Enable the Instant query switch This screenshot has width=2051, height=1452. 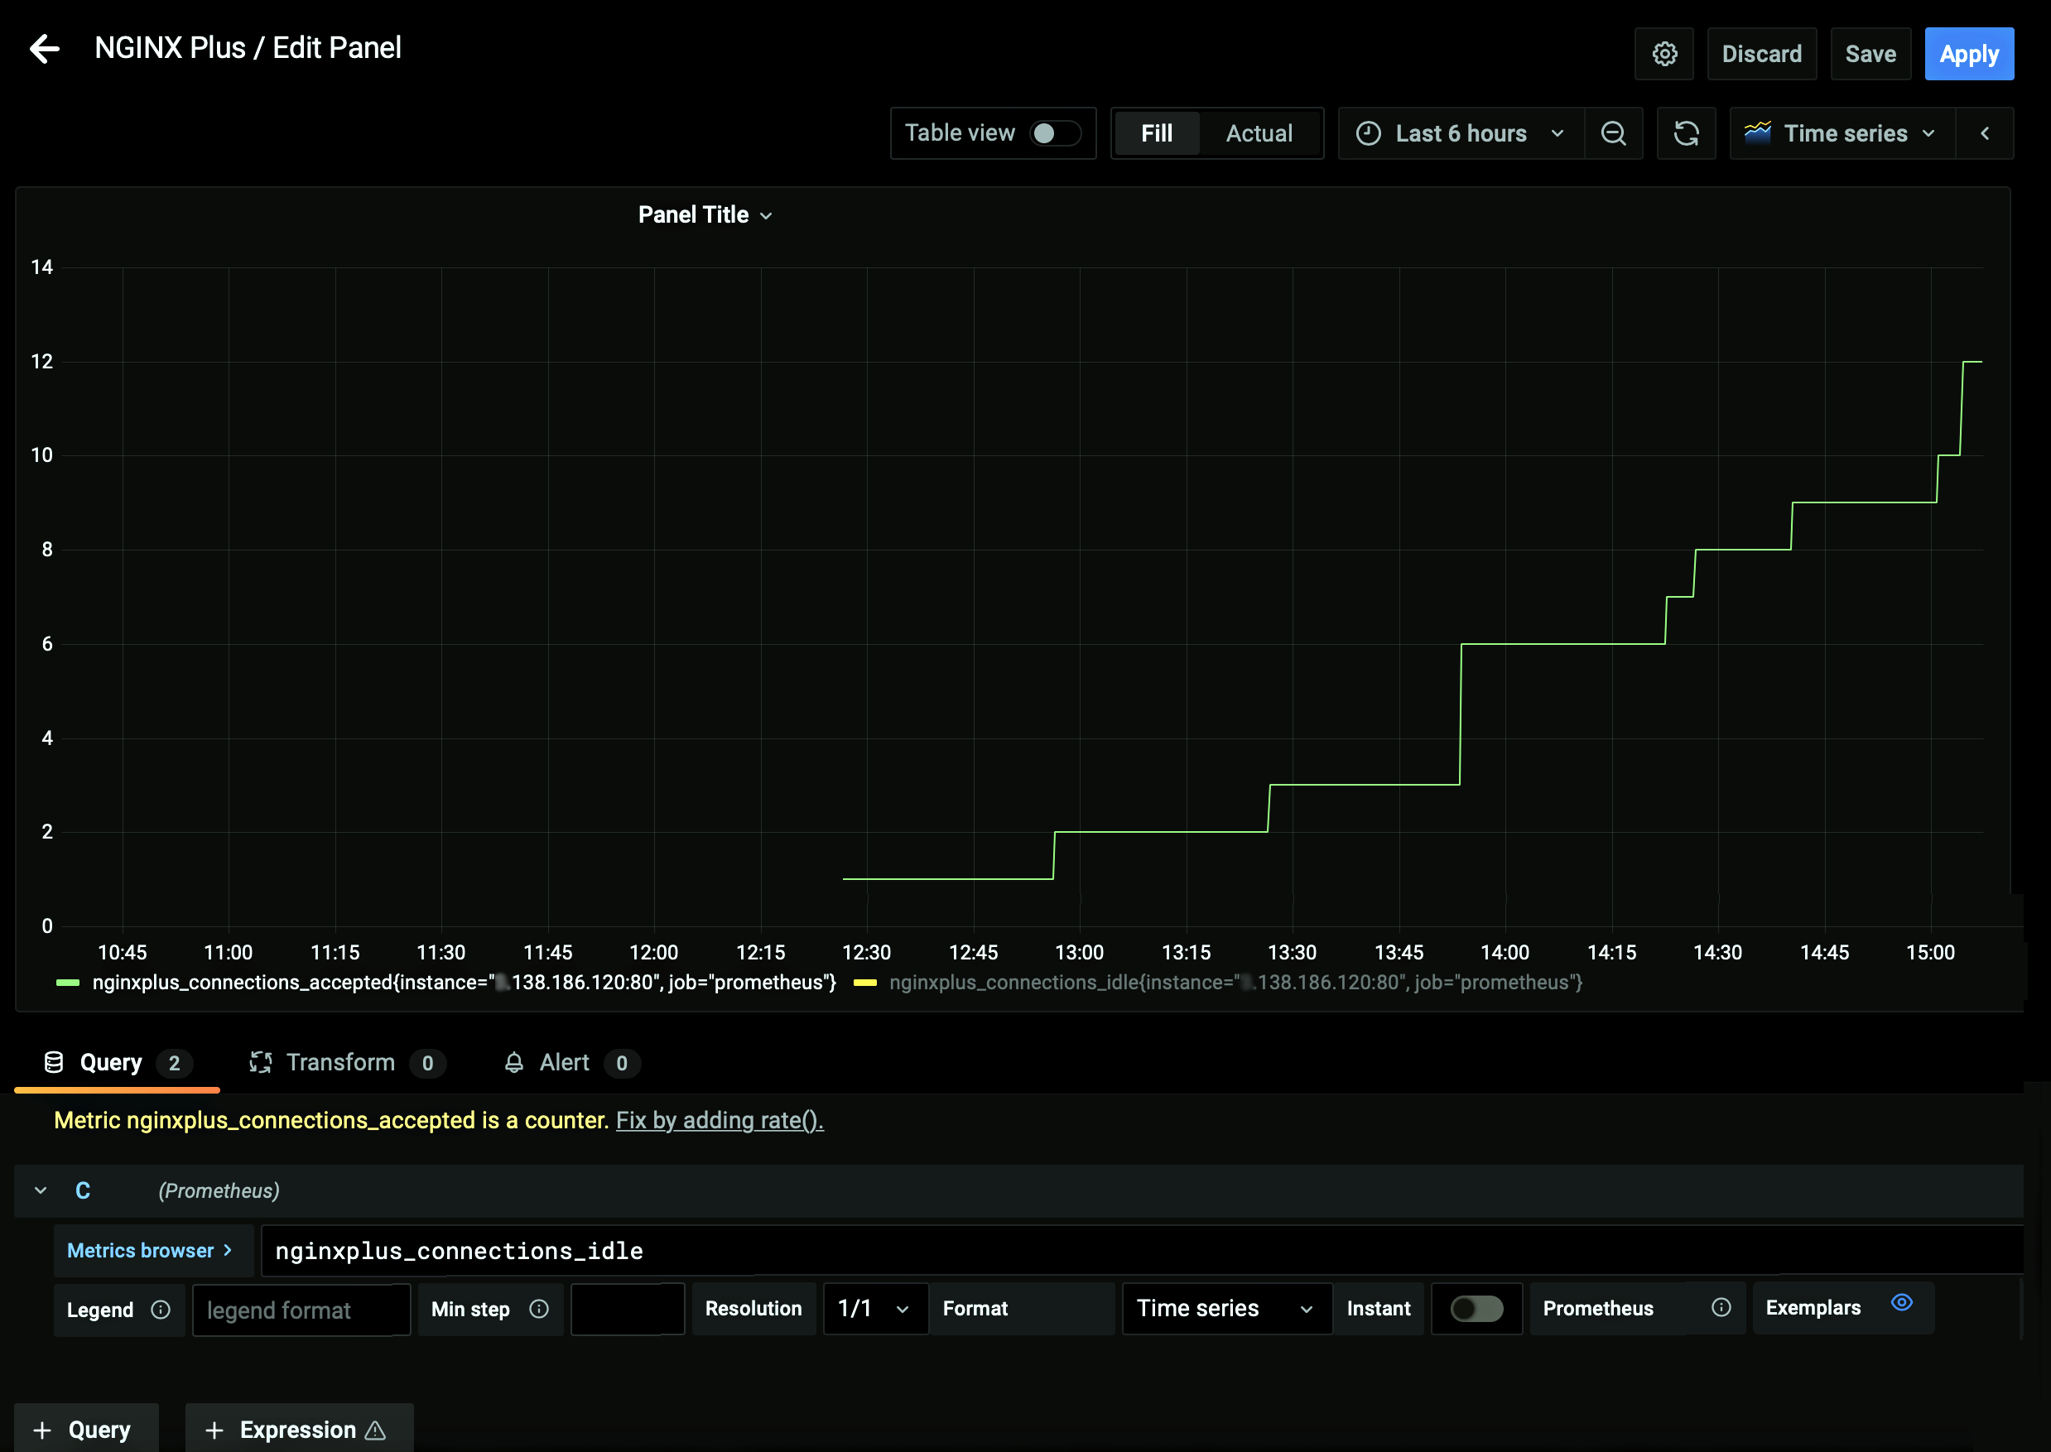(x=1476, y=1308)
